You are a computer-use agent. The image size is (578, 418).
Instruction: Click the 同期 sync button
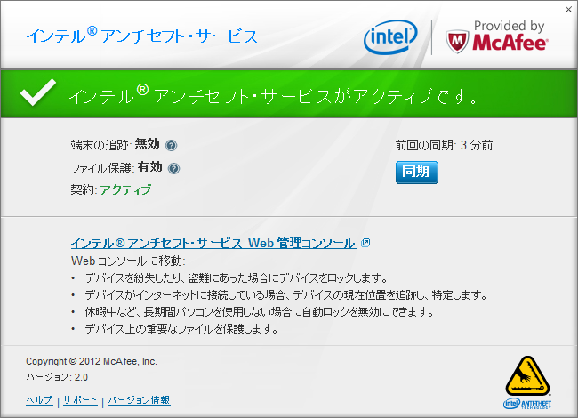417,173
